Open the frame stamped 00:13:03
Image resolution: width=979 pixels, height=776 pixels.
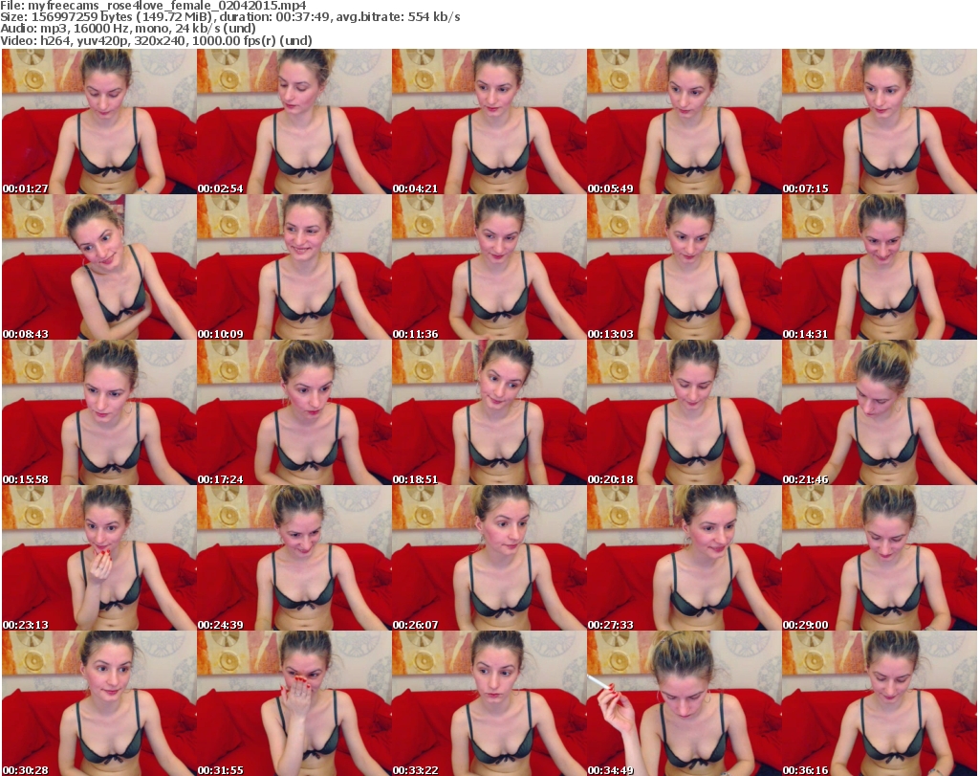pos(684,267)
